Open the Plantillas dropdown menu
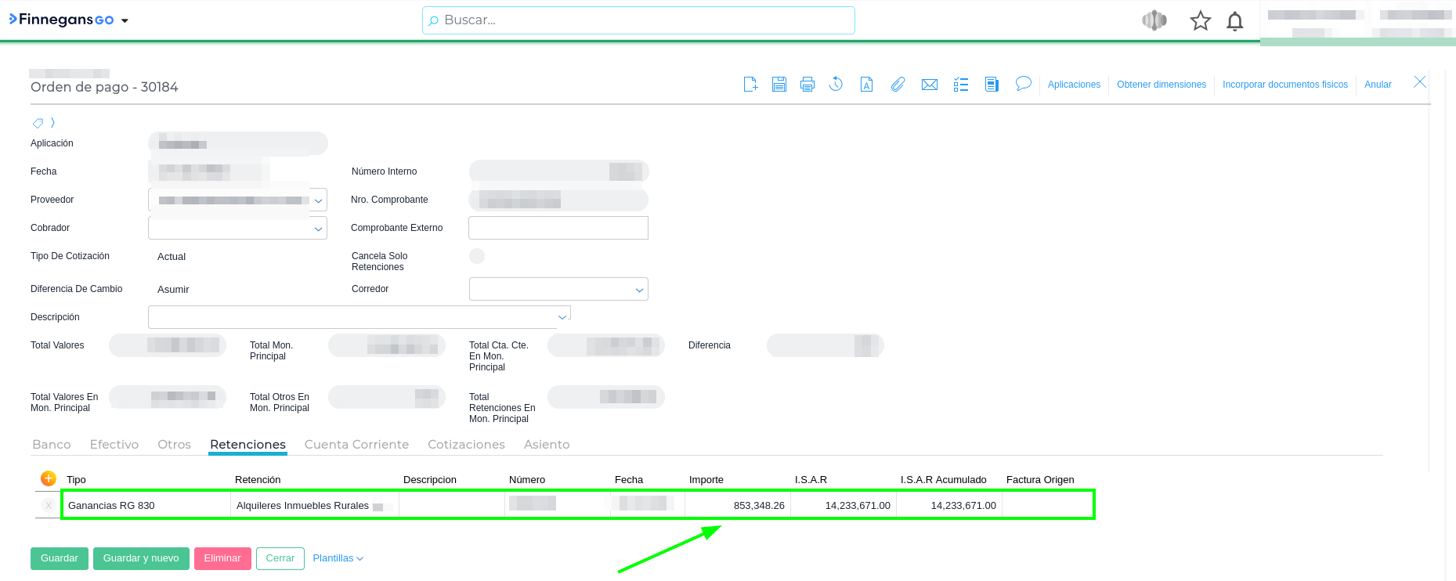This screenshot has height=581, width=1456. click(x=338, y=558)
